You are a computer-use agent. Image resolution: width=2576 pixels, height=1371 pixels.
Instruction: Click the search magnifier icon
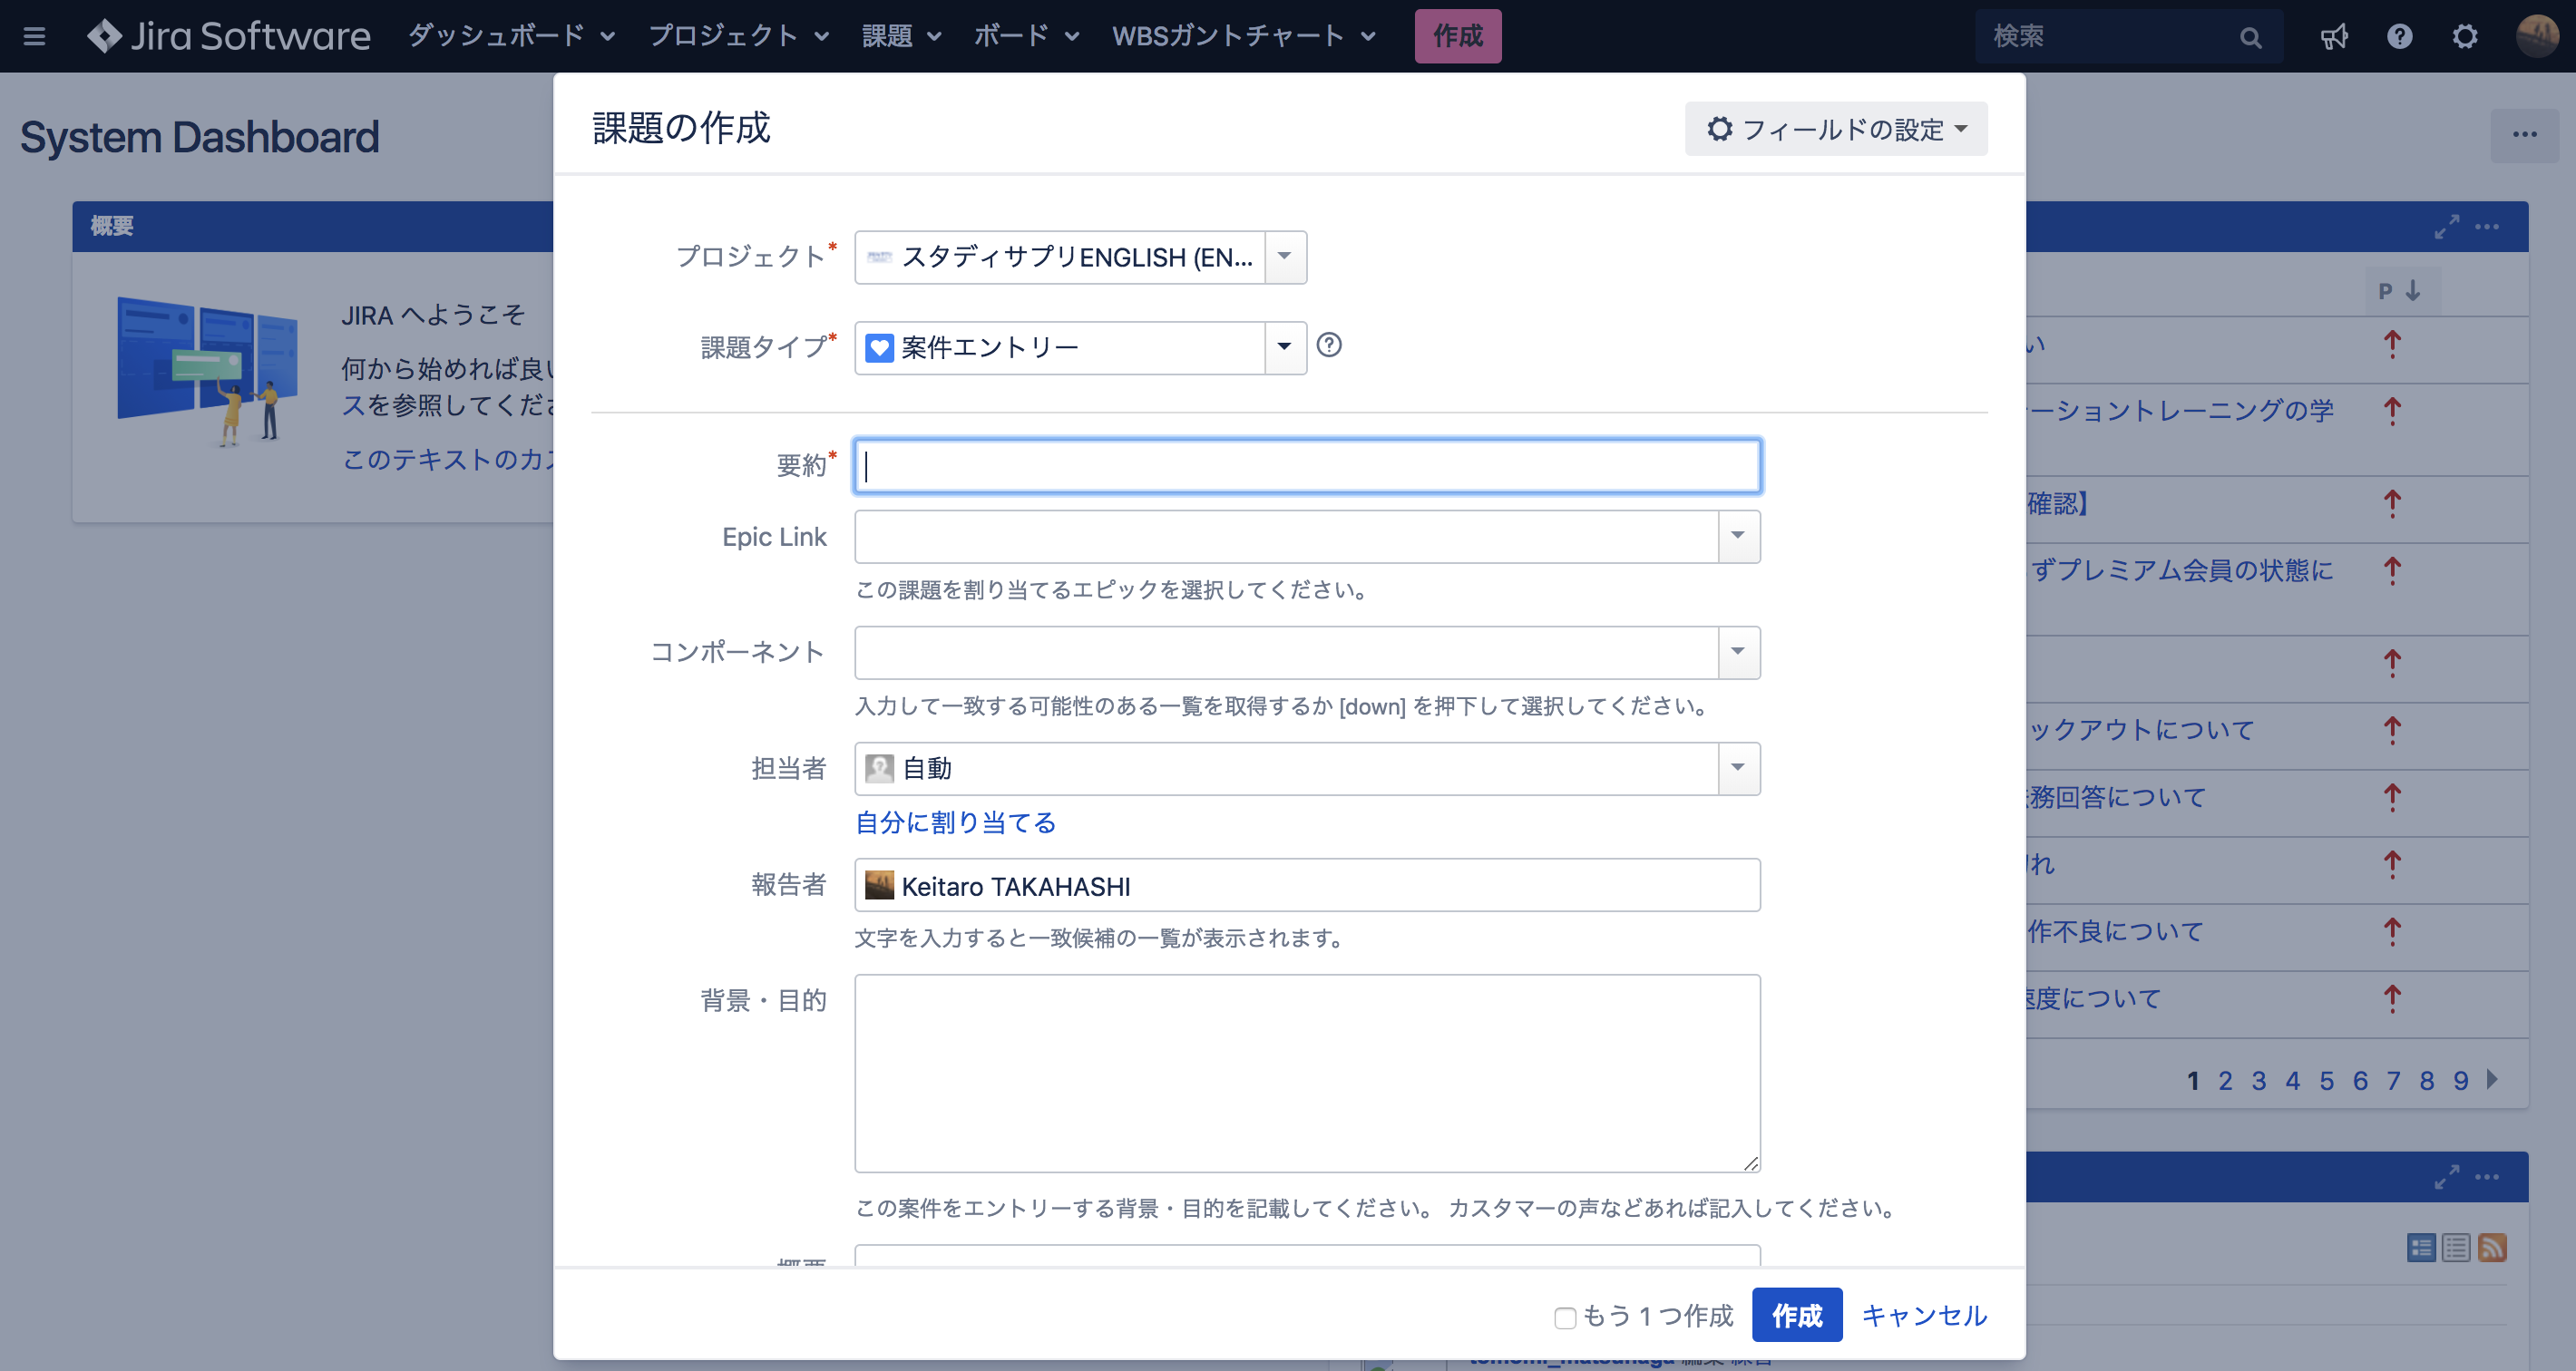pos(2250,37)
